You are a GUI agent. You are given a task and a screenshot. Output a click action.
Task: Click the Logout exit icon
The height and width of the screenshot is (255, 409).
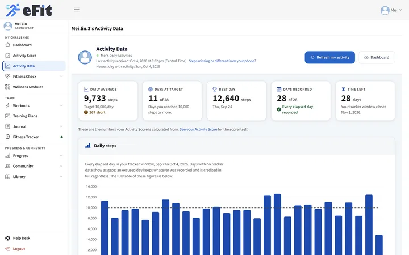(7, 249)
